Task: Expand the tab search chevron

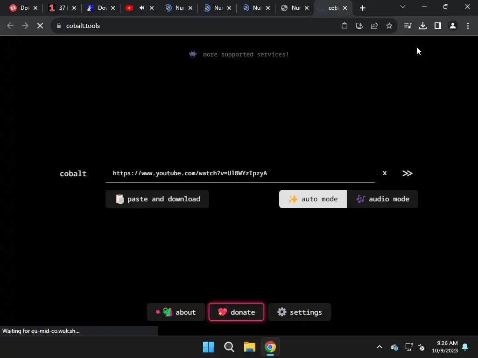Action: tap(403, 7)
